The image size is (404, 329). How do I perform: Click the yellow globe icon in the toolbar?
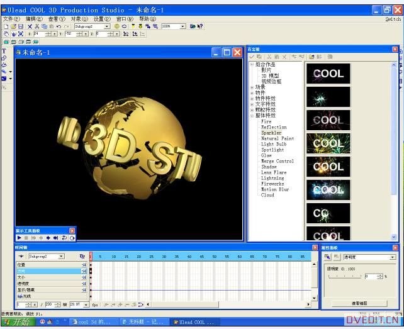coord(116,26)
